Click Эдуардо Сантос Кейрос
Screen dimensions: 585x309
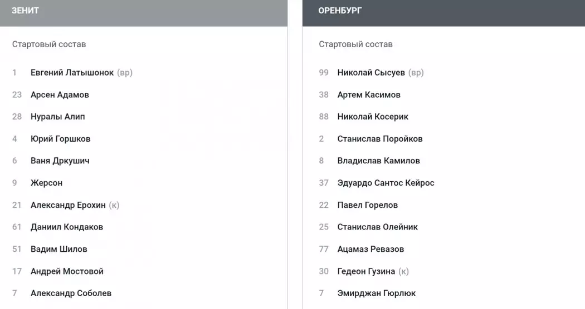tap(386, 183)
